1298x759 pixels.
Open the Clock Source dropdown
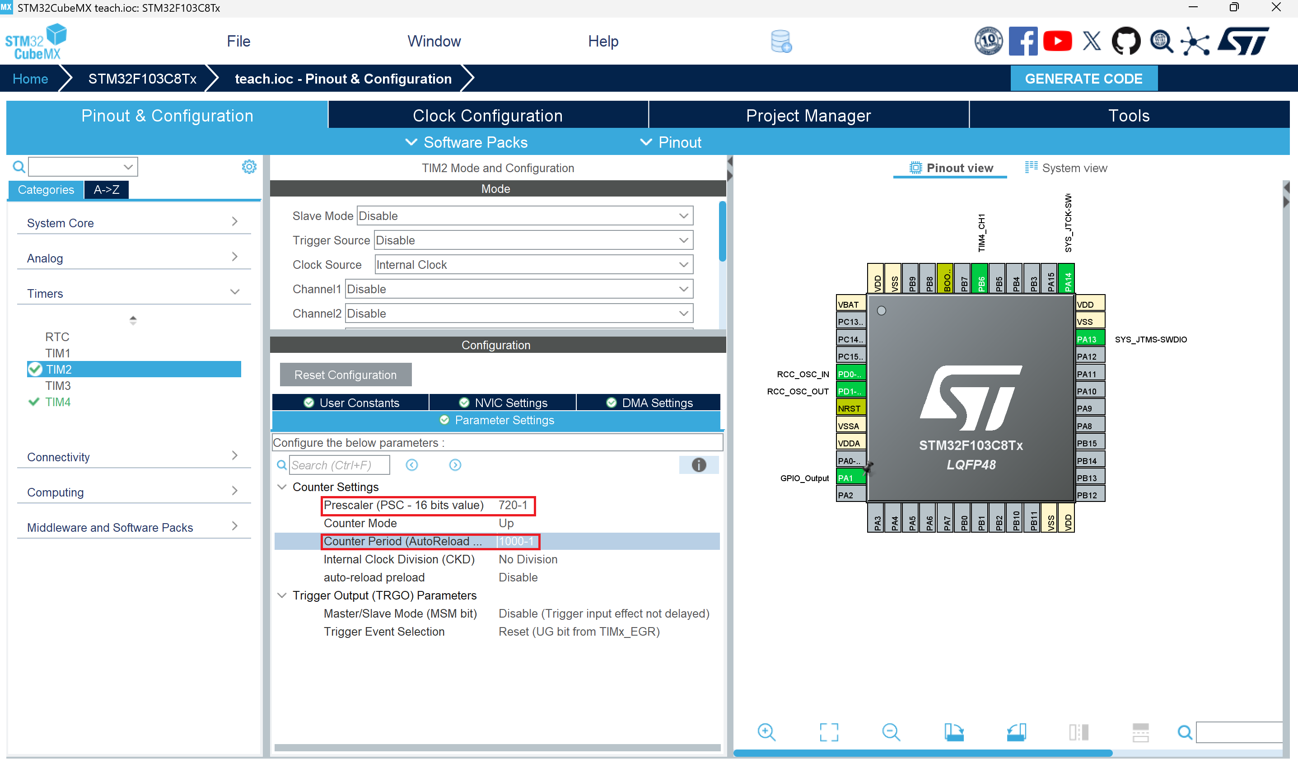(533, 264)
